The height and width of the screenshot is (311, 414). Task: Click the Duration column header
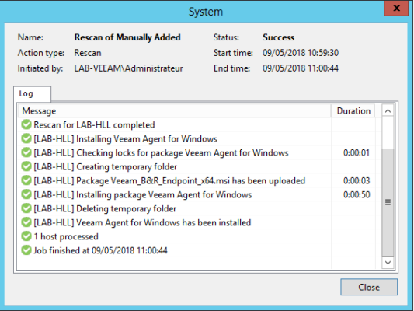click(x=353, y=111)
